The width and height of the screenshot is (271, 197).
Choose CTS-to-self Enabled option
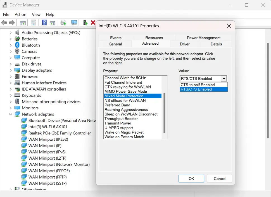(x=204, y=85)
